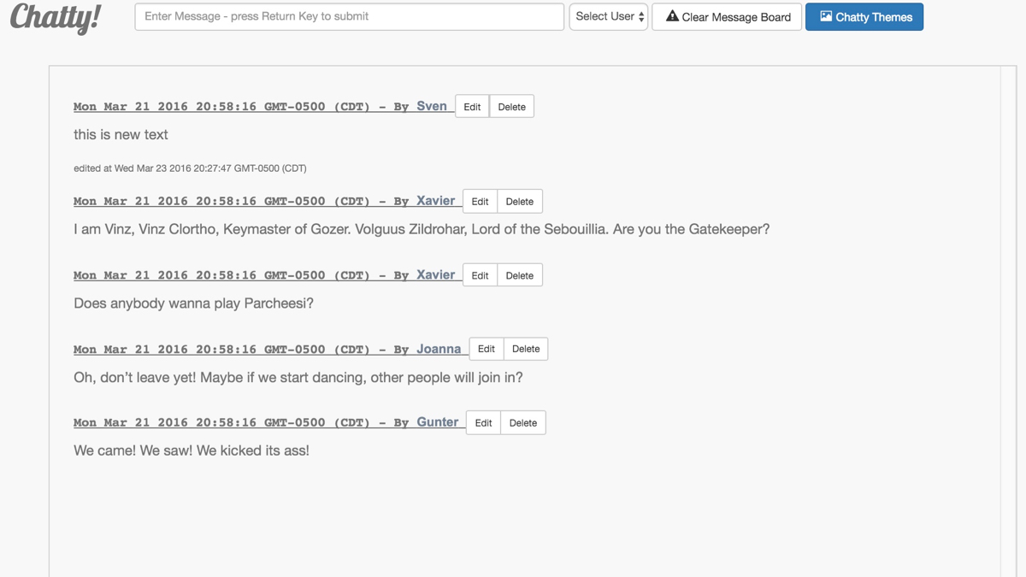Click the 'edited at Wed Mar 23 2016' note
Viewport: 1026px width, 577px height.
pos(190,168)
